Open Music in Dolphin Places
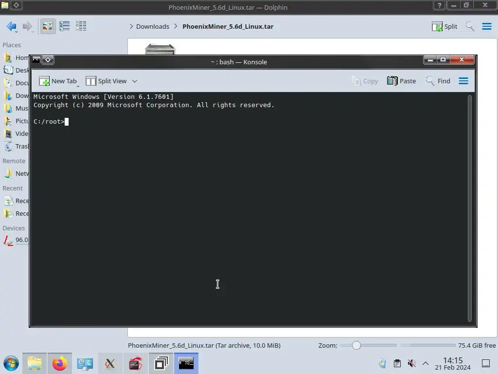The height and width of the screenshot is (374, 498). 16,109
